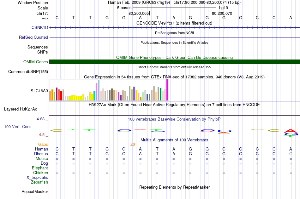Select the Gaps row label
The image size is (300, 199).
click(x=43, y=145)
